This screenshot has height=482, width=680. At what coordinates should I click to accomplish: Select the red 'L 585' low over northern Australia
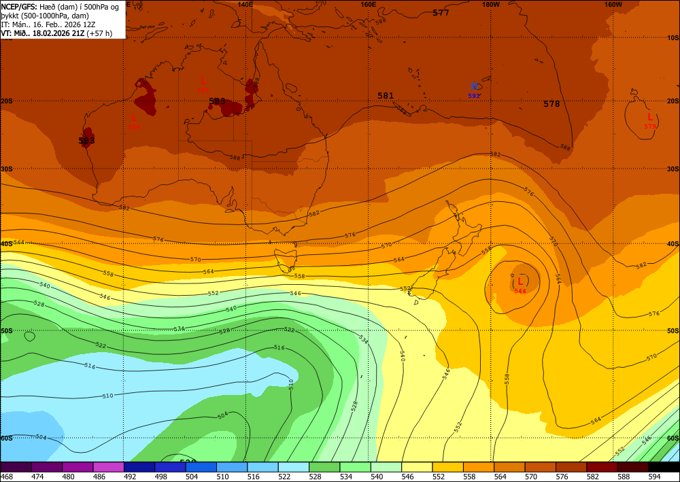203,84
